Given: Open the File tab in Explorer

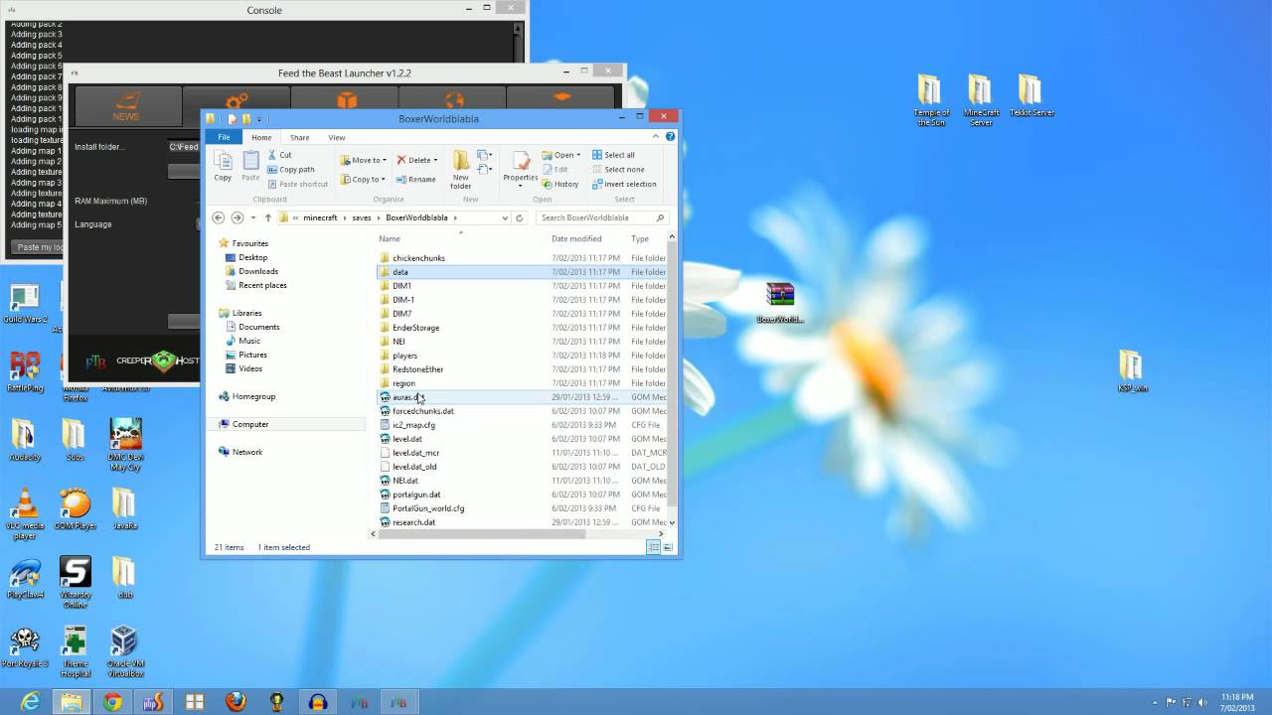Looking at the screenshot, I should coord(224,137).
